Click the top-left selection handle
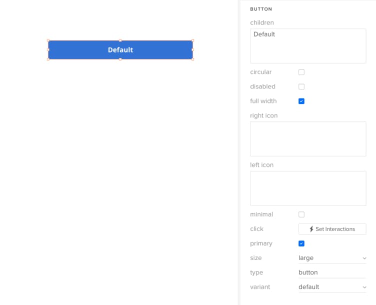Screen dimensions: 376x305 click(48, 40)
